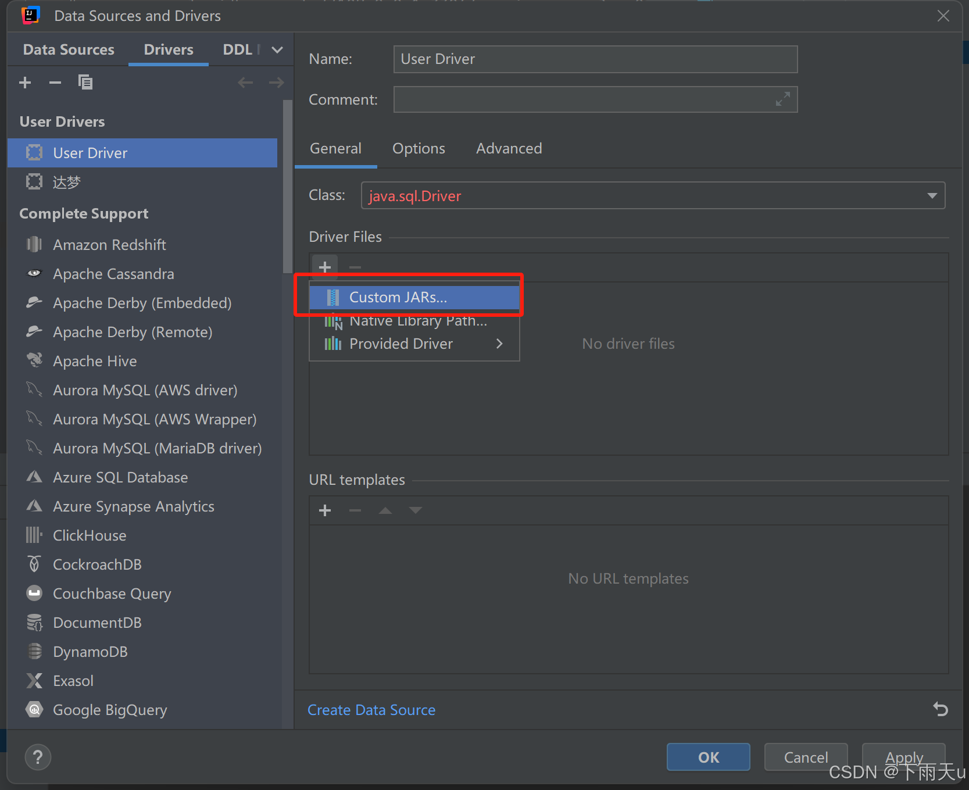Expand the Provided Driver submenu arrow
Viewport: 969px width, 790px height.
pyautogui.click(x=499, y=344)
